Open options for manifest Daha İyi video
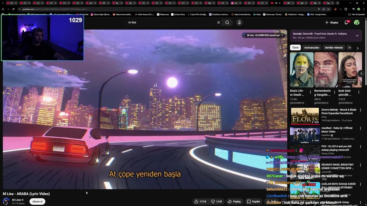 (x=360, y=128)
